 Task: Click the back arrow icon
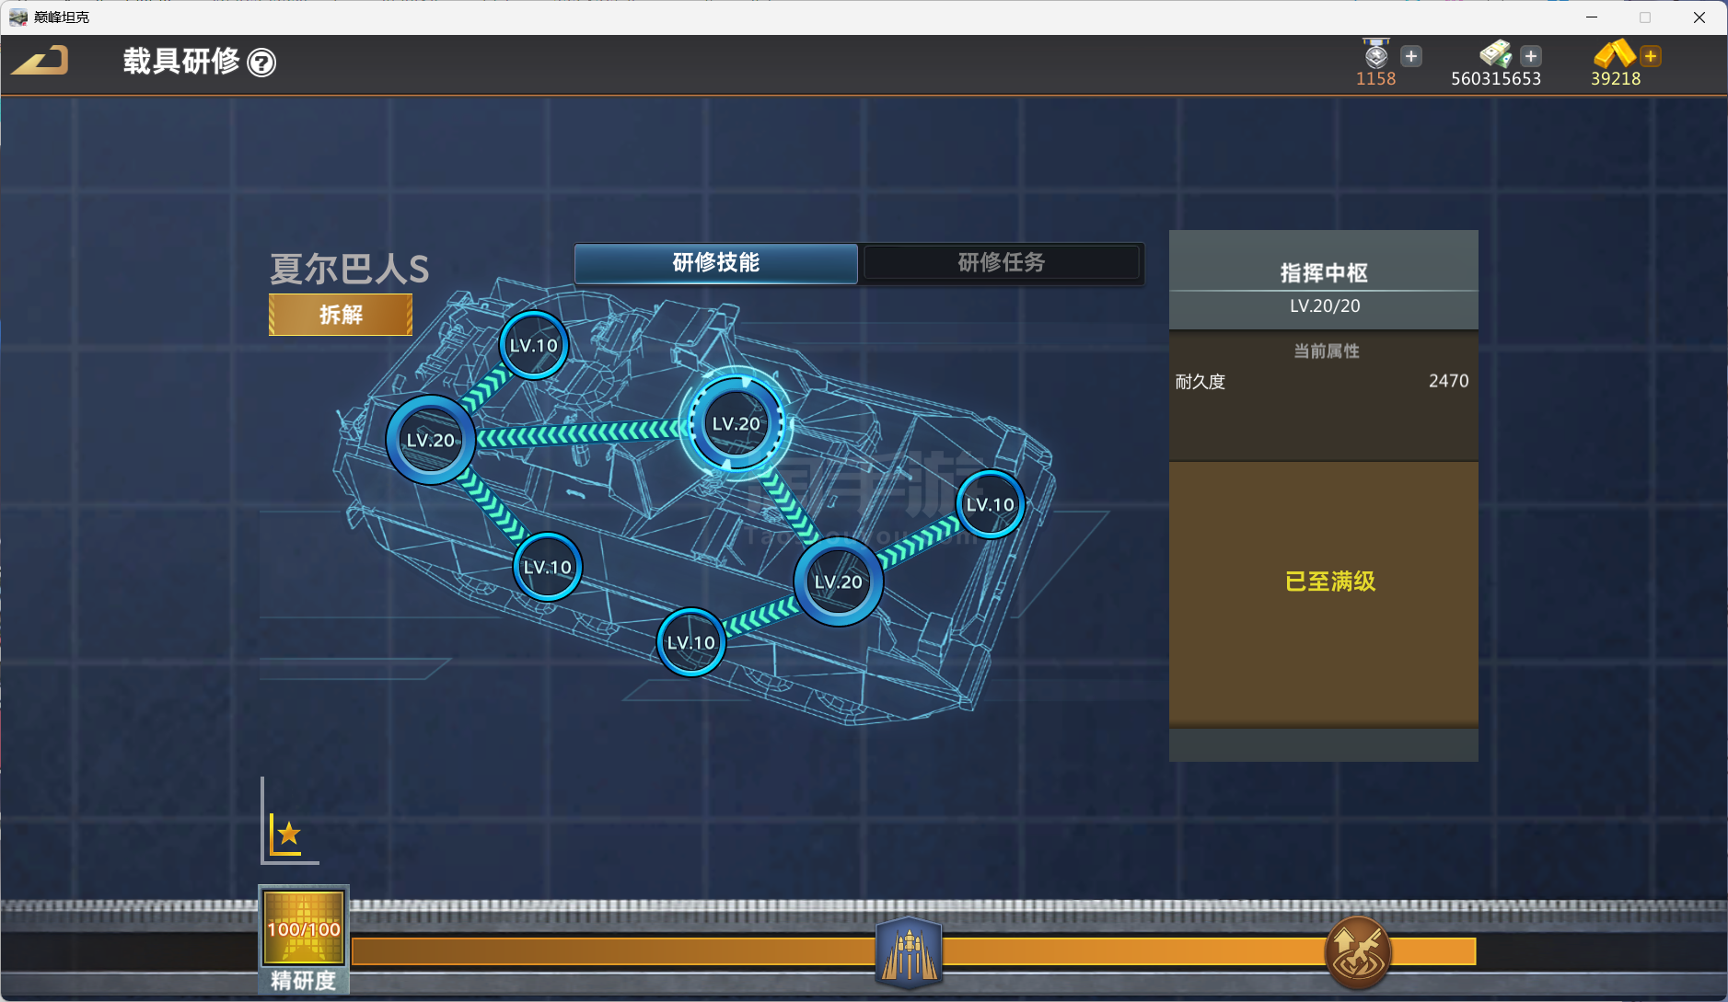(41, 62)
